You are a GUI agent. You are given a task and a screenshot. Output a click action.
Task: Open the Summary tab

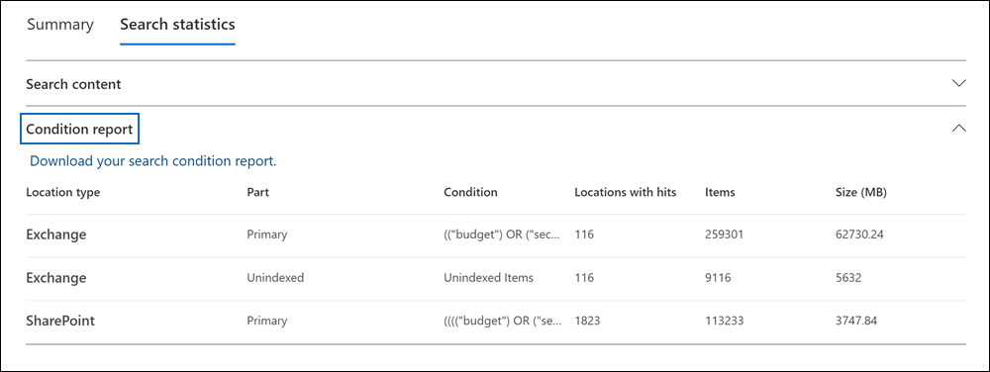click(x=60, y=25)
